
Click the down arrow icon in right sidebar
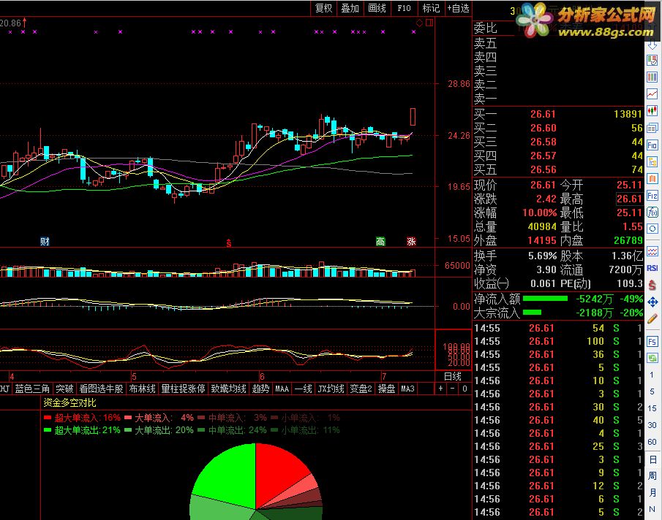click(x=652, y=45)
